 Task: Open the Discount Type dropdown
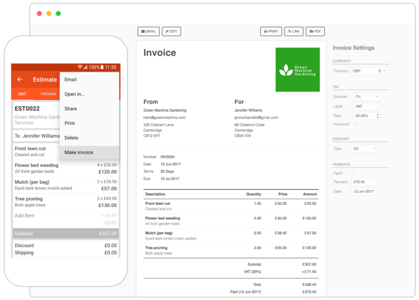365,149
